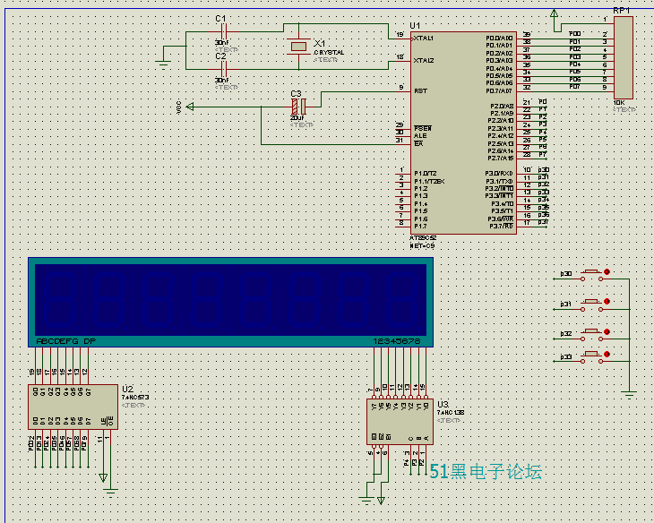Select ground symbol below U2 pin 1
The image size is (654, 523).
110,493
